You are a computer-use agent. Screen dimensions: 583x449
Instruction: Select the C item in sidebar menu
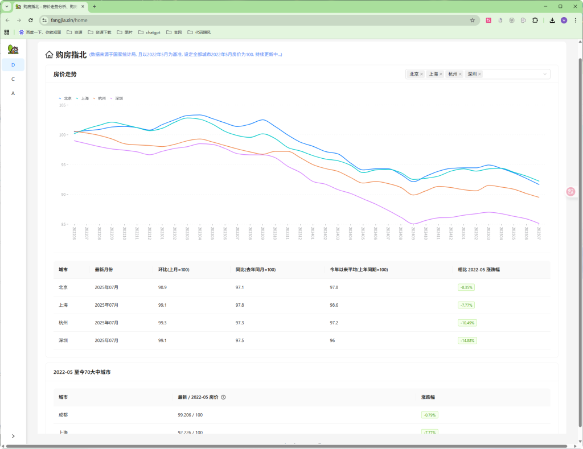point(13,79)
